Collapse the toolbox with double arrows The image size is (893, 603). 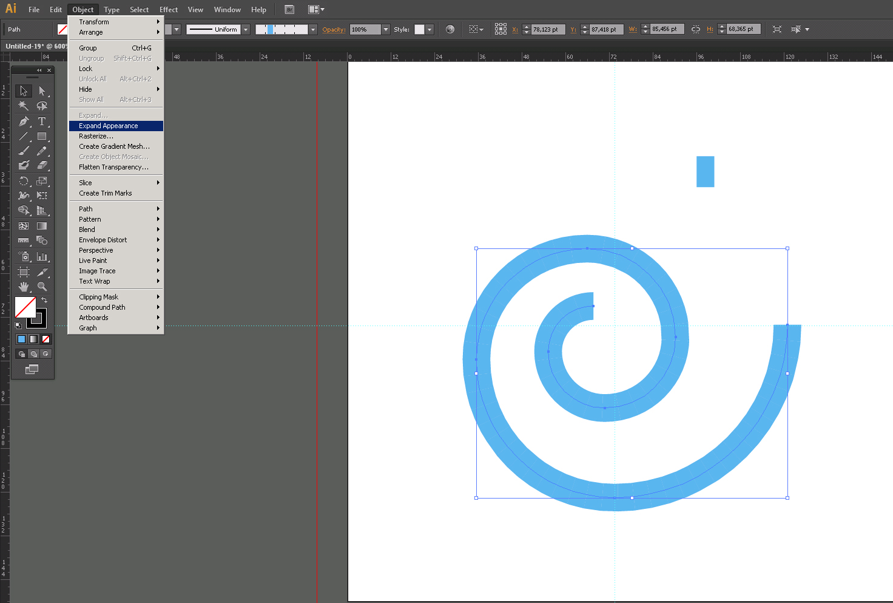(39, 70)
